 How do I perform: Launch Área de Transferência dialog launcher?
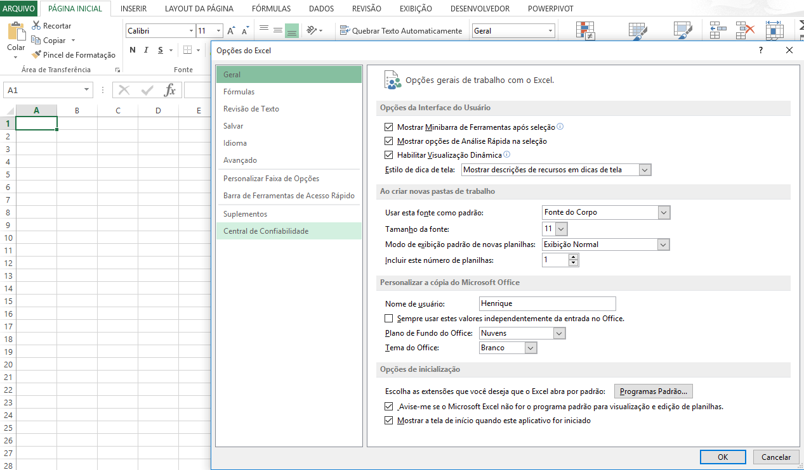[x=117, y=70]
